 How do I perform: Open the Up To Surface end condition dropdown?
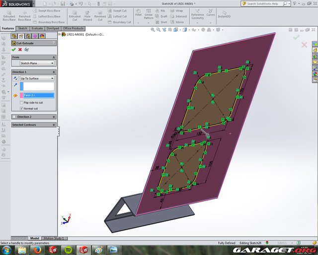[37, 78]
